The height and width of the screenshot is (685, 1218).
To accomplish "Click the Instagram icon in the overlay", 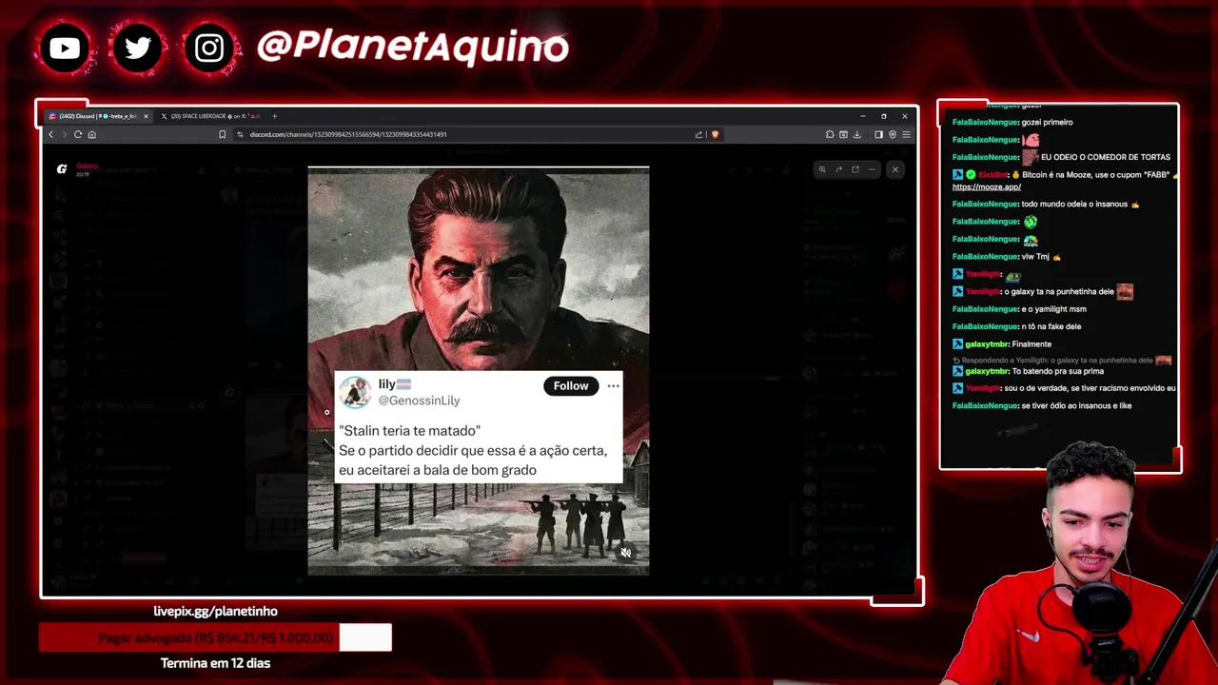I will coord(209,48).
